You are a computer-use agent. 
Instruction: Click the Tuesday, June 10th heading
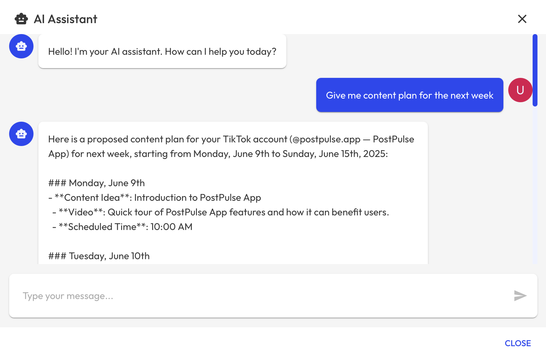99,256
